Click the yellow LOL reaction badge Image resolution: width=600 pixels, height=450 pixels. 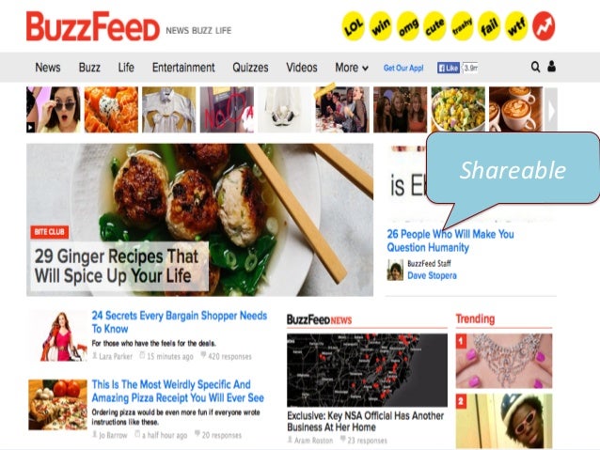pos(353,26)
